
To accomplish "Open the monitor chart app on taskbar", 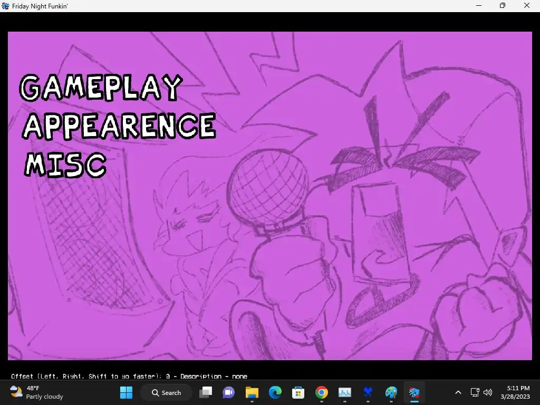I will coord(345,392).
